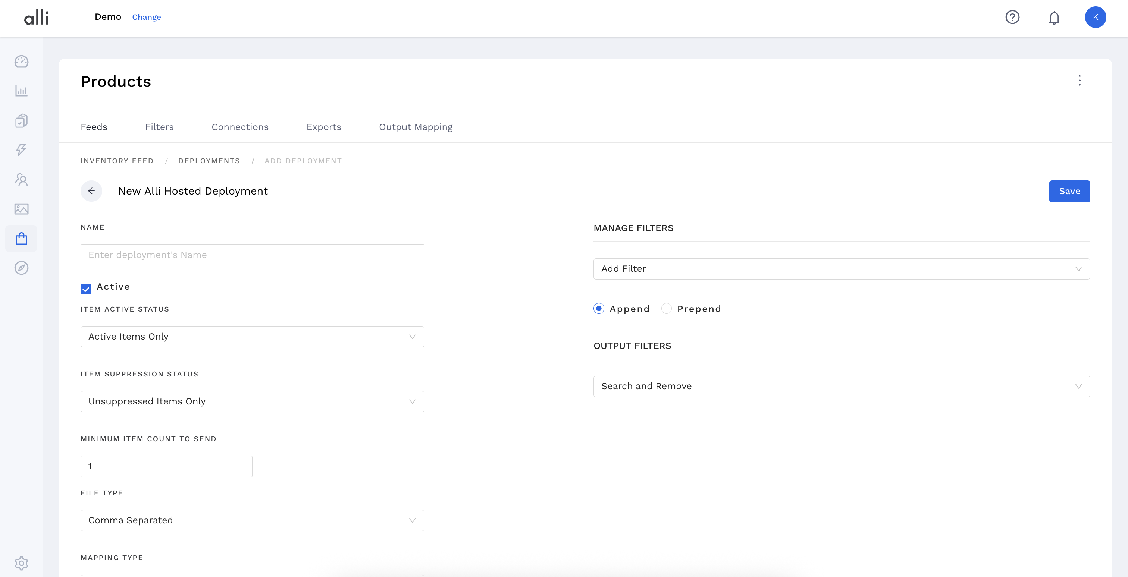Open the help question mark icon
The width and height of the screenshot is (1128, 577).
(x=1012, y=17)
